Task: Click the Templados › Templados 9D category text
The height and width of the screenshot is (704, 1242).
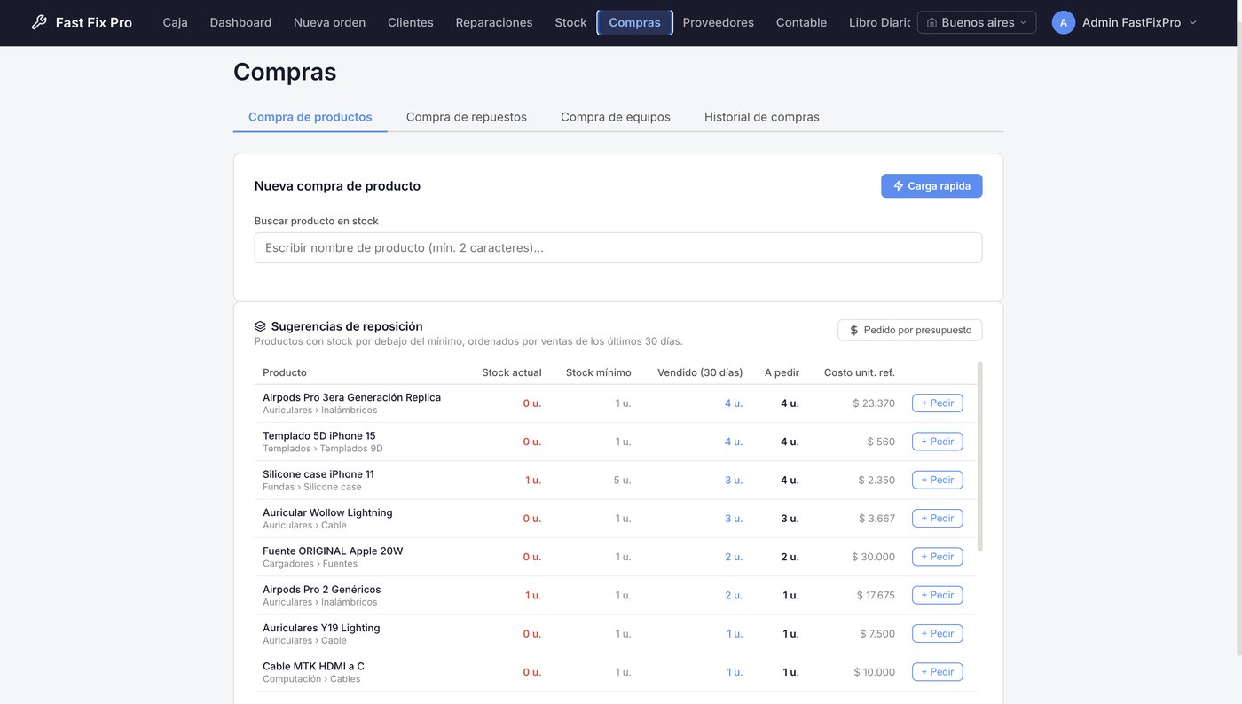Action: pos(323,449)
